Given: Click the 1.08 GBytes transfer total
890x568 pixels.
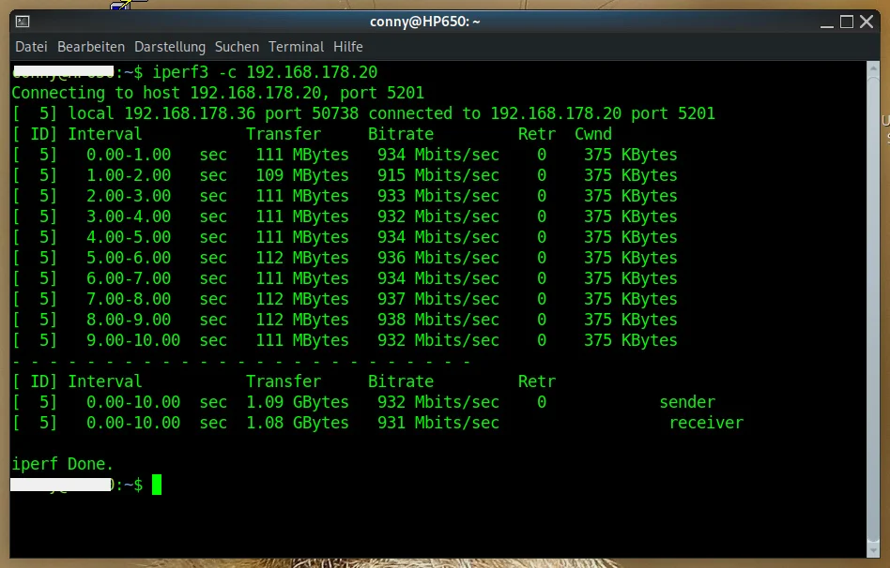Looking at the screenshot, I should (298, 423).
